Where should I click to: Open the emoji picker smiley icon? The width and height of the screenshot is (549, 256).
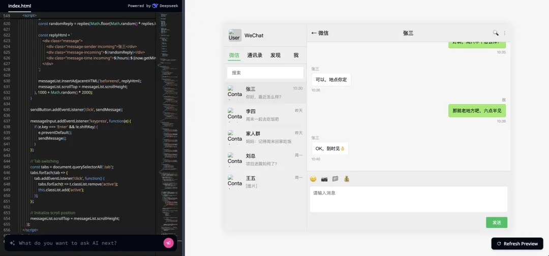(x=313, y=179)
